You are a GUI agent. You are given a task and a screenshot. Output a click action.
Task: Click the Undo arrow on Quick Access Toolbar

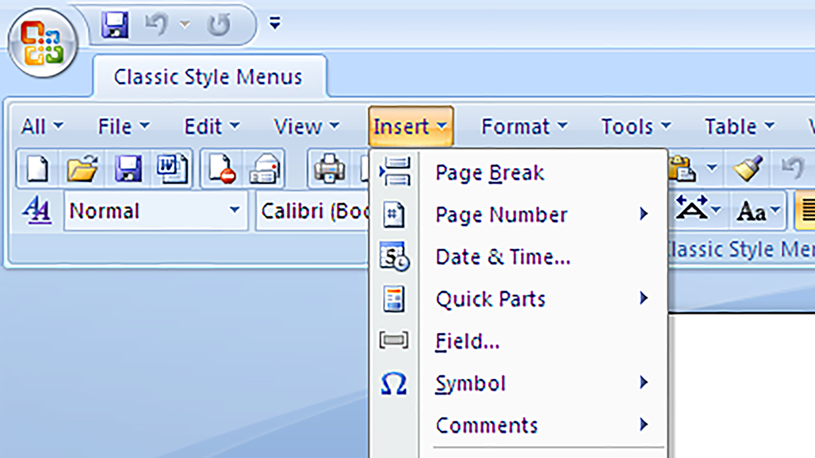click(157, 24)
